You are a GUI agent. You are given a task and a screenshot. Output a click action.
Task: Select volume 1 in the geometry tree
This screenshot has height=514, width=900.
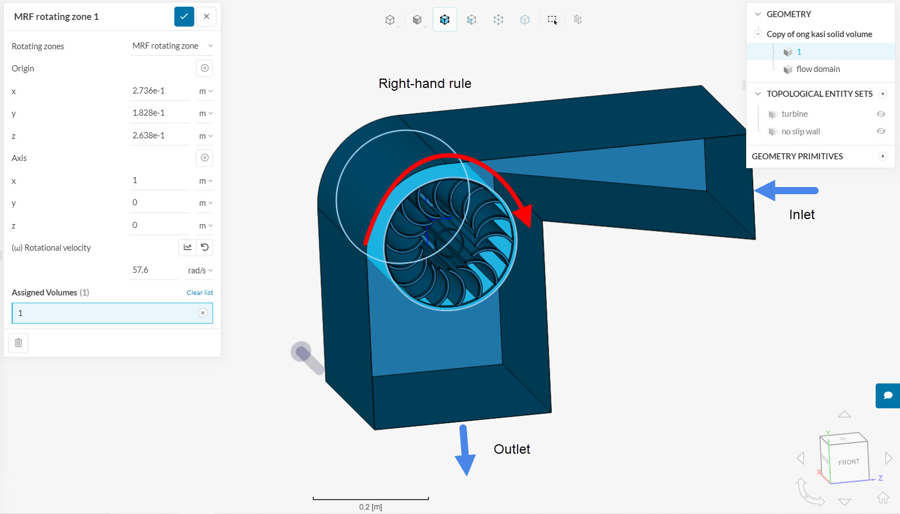[799, 52]
